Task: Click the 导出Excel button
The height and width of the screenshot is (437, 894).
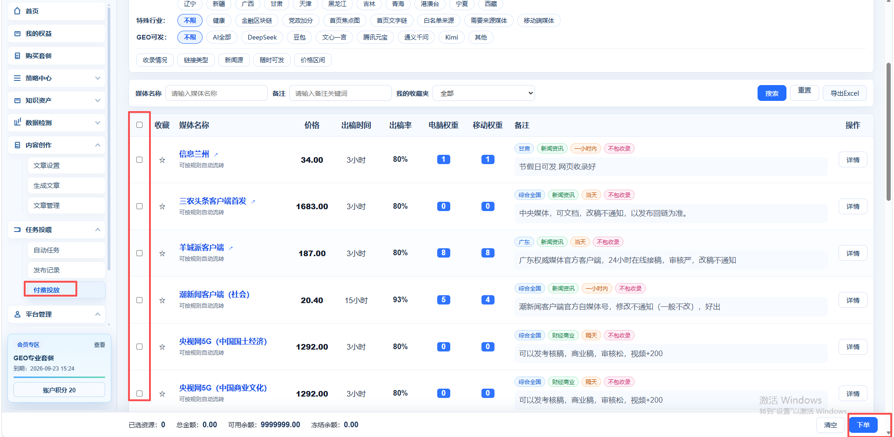Action: coord(845,93)
